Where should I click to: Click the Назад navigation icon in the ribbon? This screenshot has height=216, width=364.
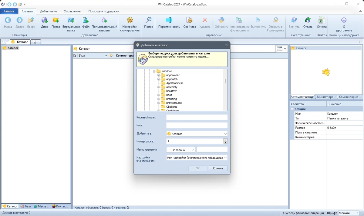pyautogui.click(x=8, y=20)
